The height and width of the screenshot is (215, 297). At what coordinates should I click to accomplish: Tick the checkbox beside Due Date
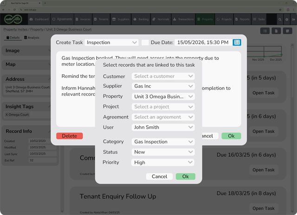pos(145,42)
